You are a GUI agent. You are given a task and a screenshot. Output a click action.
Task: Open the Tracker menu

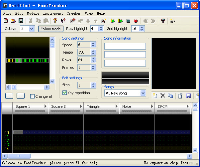74,14
